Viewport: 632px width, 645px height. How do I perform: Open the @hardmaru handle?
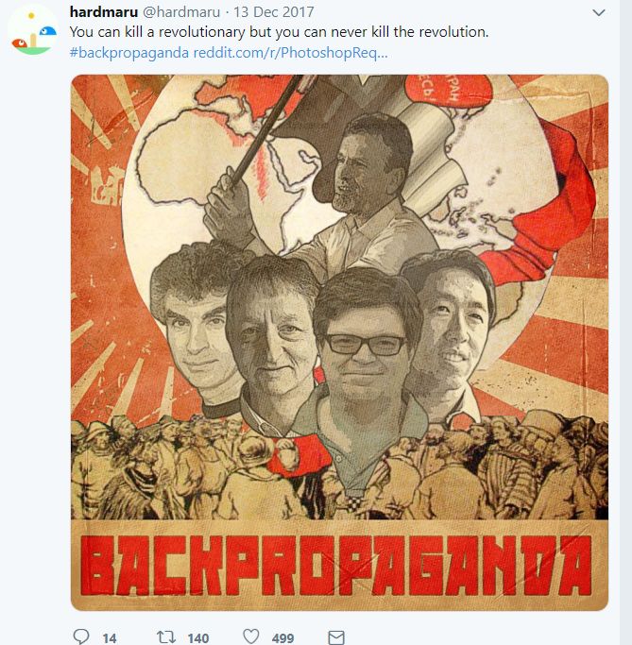point(181,12)
